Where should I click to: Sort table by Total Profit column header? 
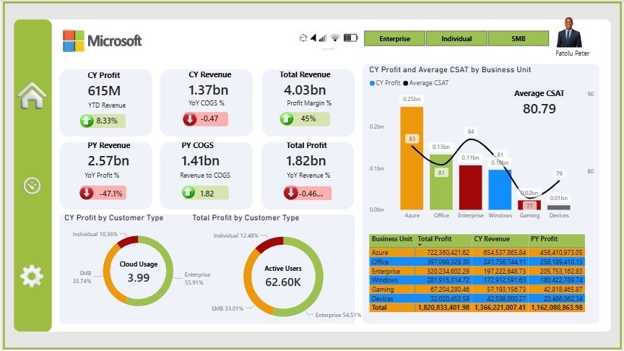pyautogui.click(x=435, y=239)
